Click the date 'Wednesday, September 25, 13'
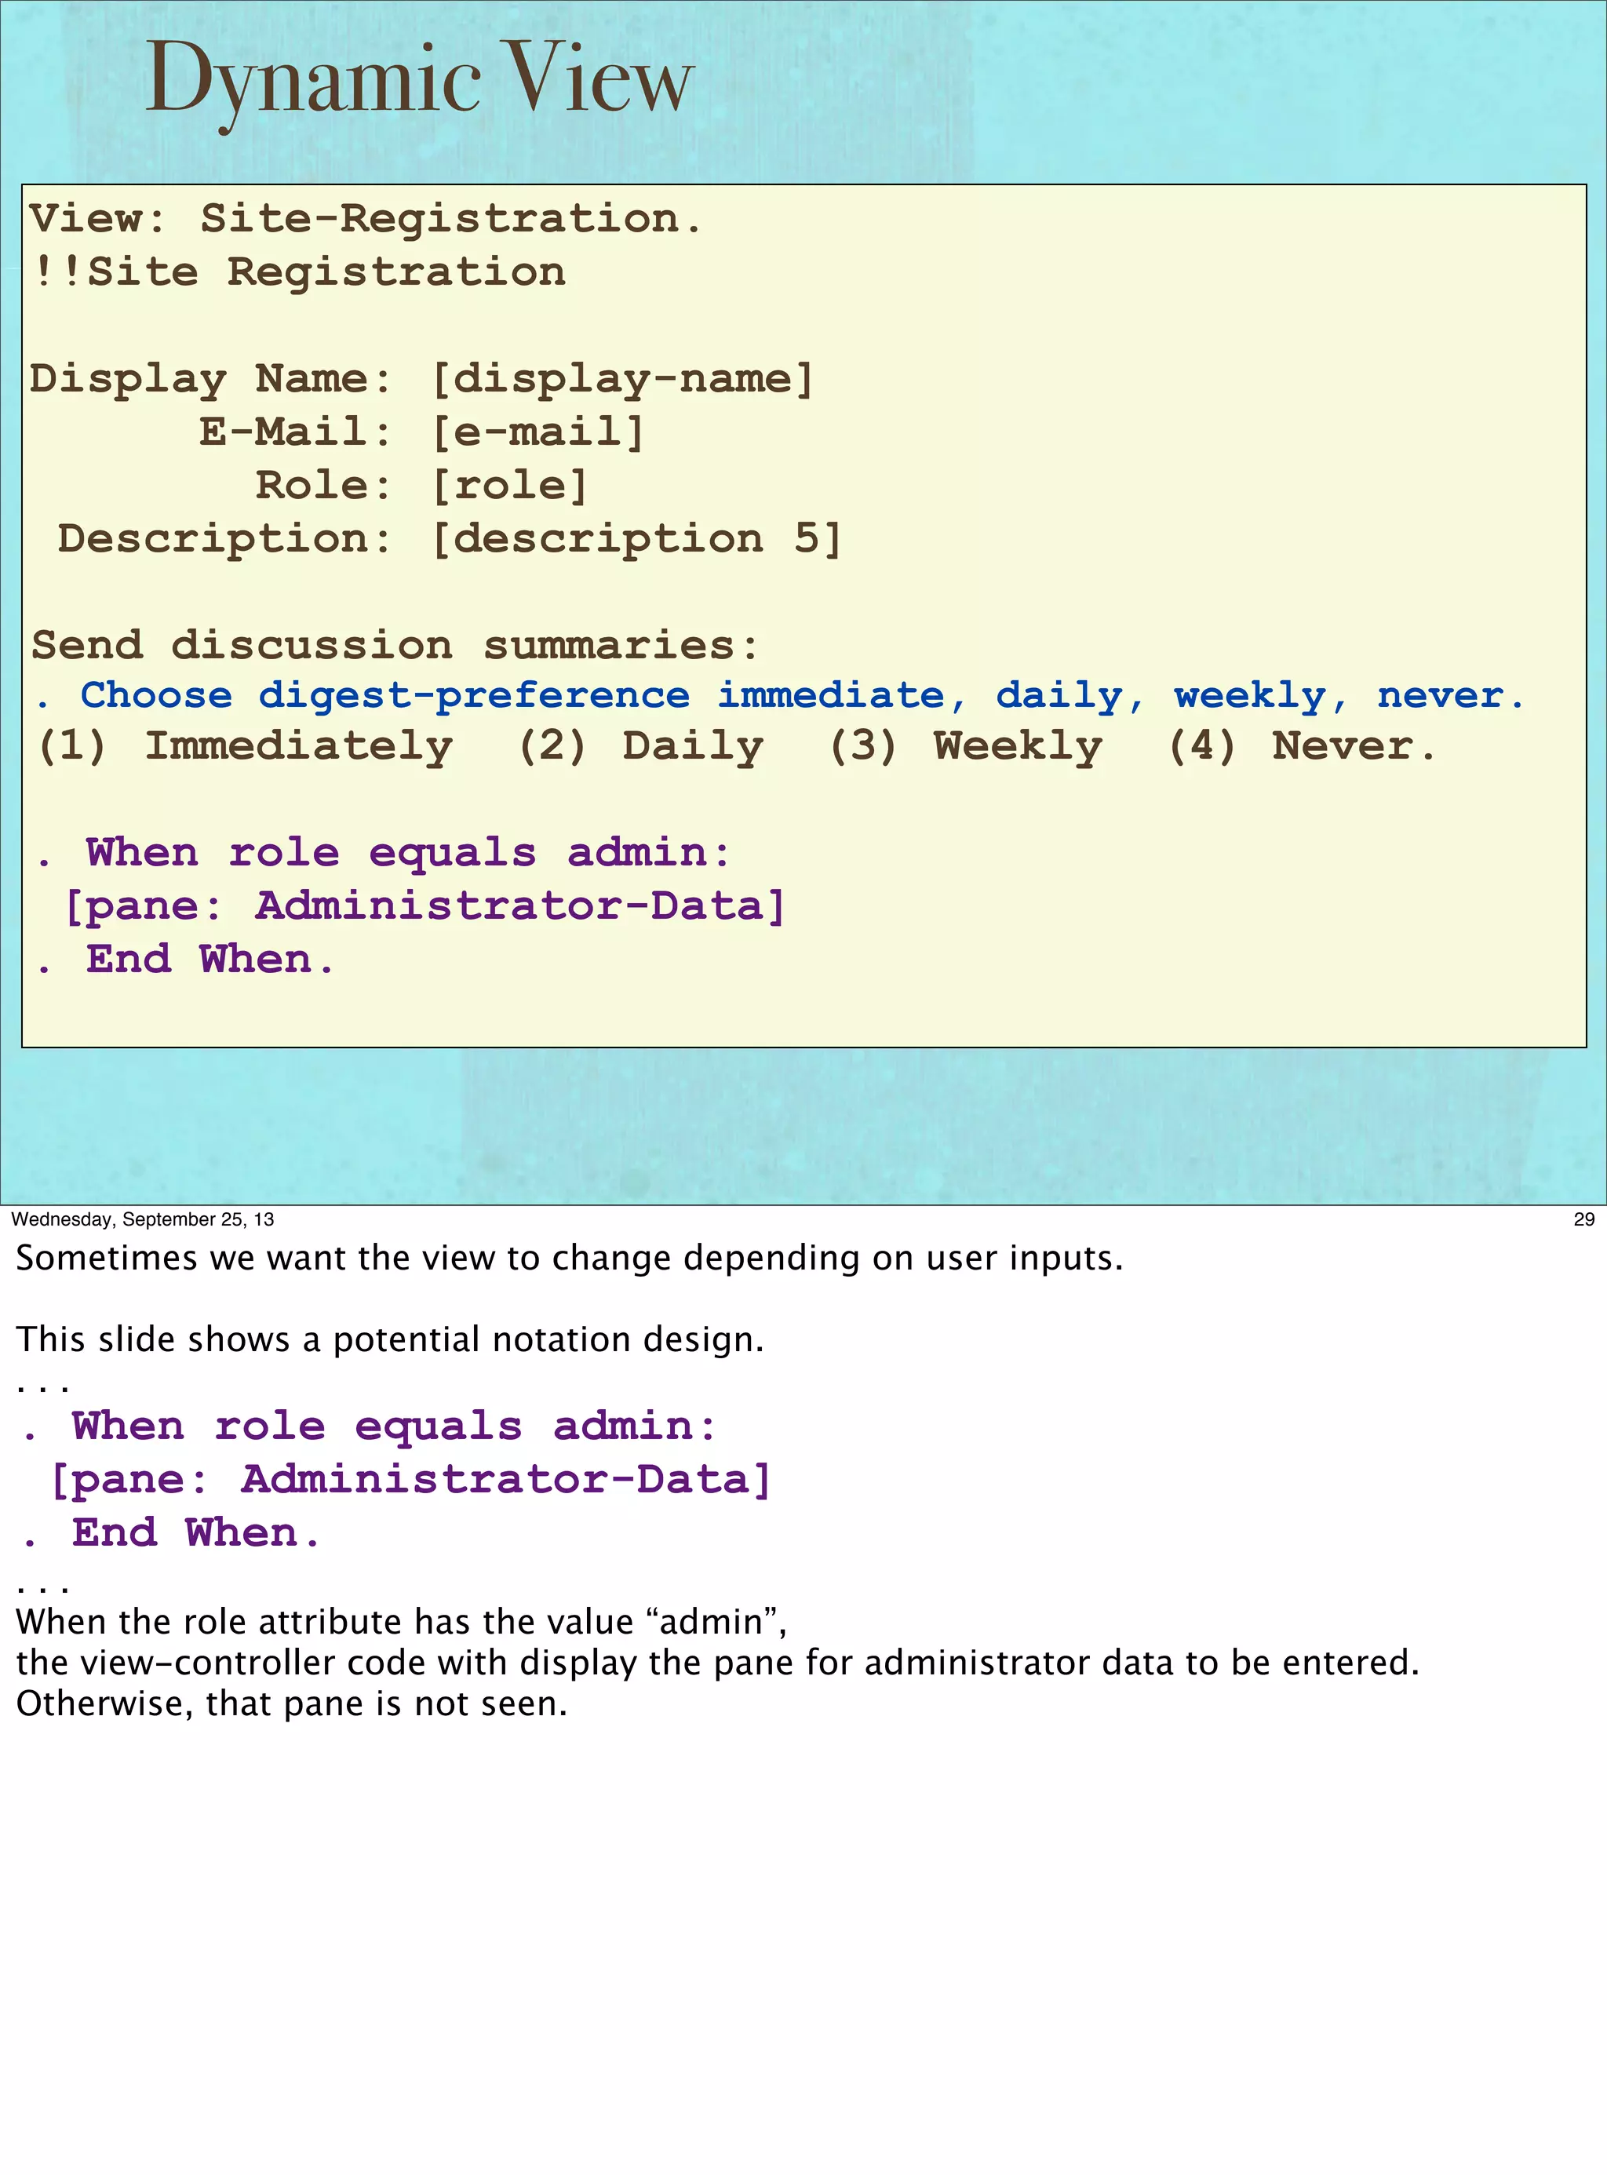This screenshot has width=1607, height=2175. 142,1219
